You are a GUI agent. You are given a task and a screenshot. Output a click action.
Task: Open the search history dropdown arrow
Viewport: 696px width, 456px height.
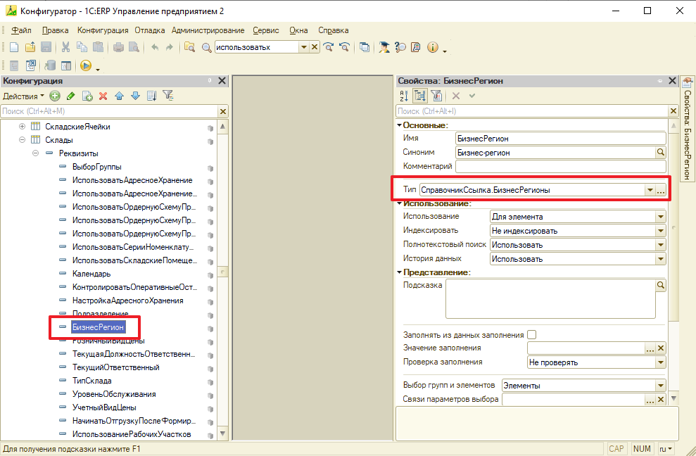(303, 47)
